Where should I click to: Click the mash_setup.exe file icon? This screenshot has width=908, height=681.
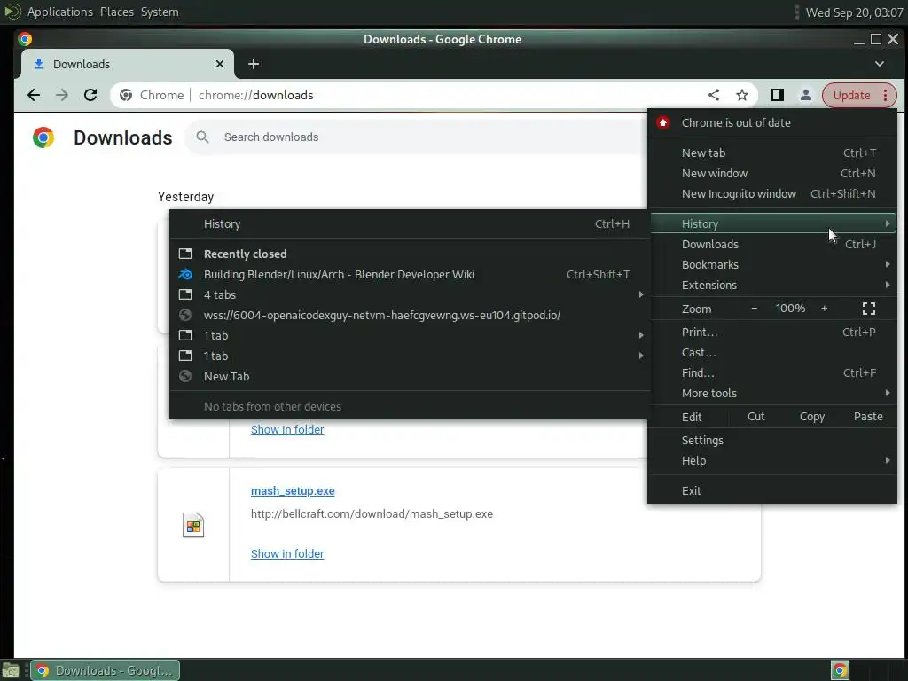click(x=192, y=525)
